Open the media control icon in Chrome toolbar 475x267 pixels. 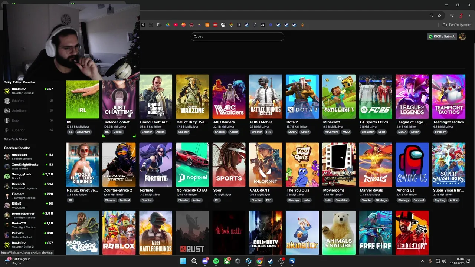pos(452,16)
